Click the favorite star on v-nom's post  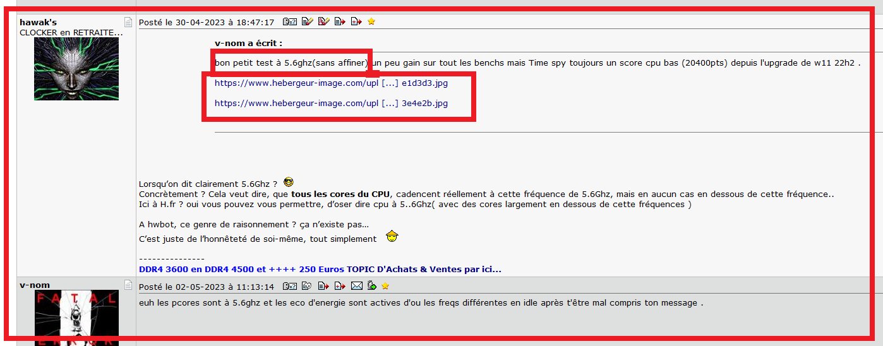click(385, 286)
